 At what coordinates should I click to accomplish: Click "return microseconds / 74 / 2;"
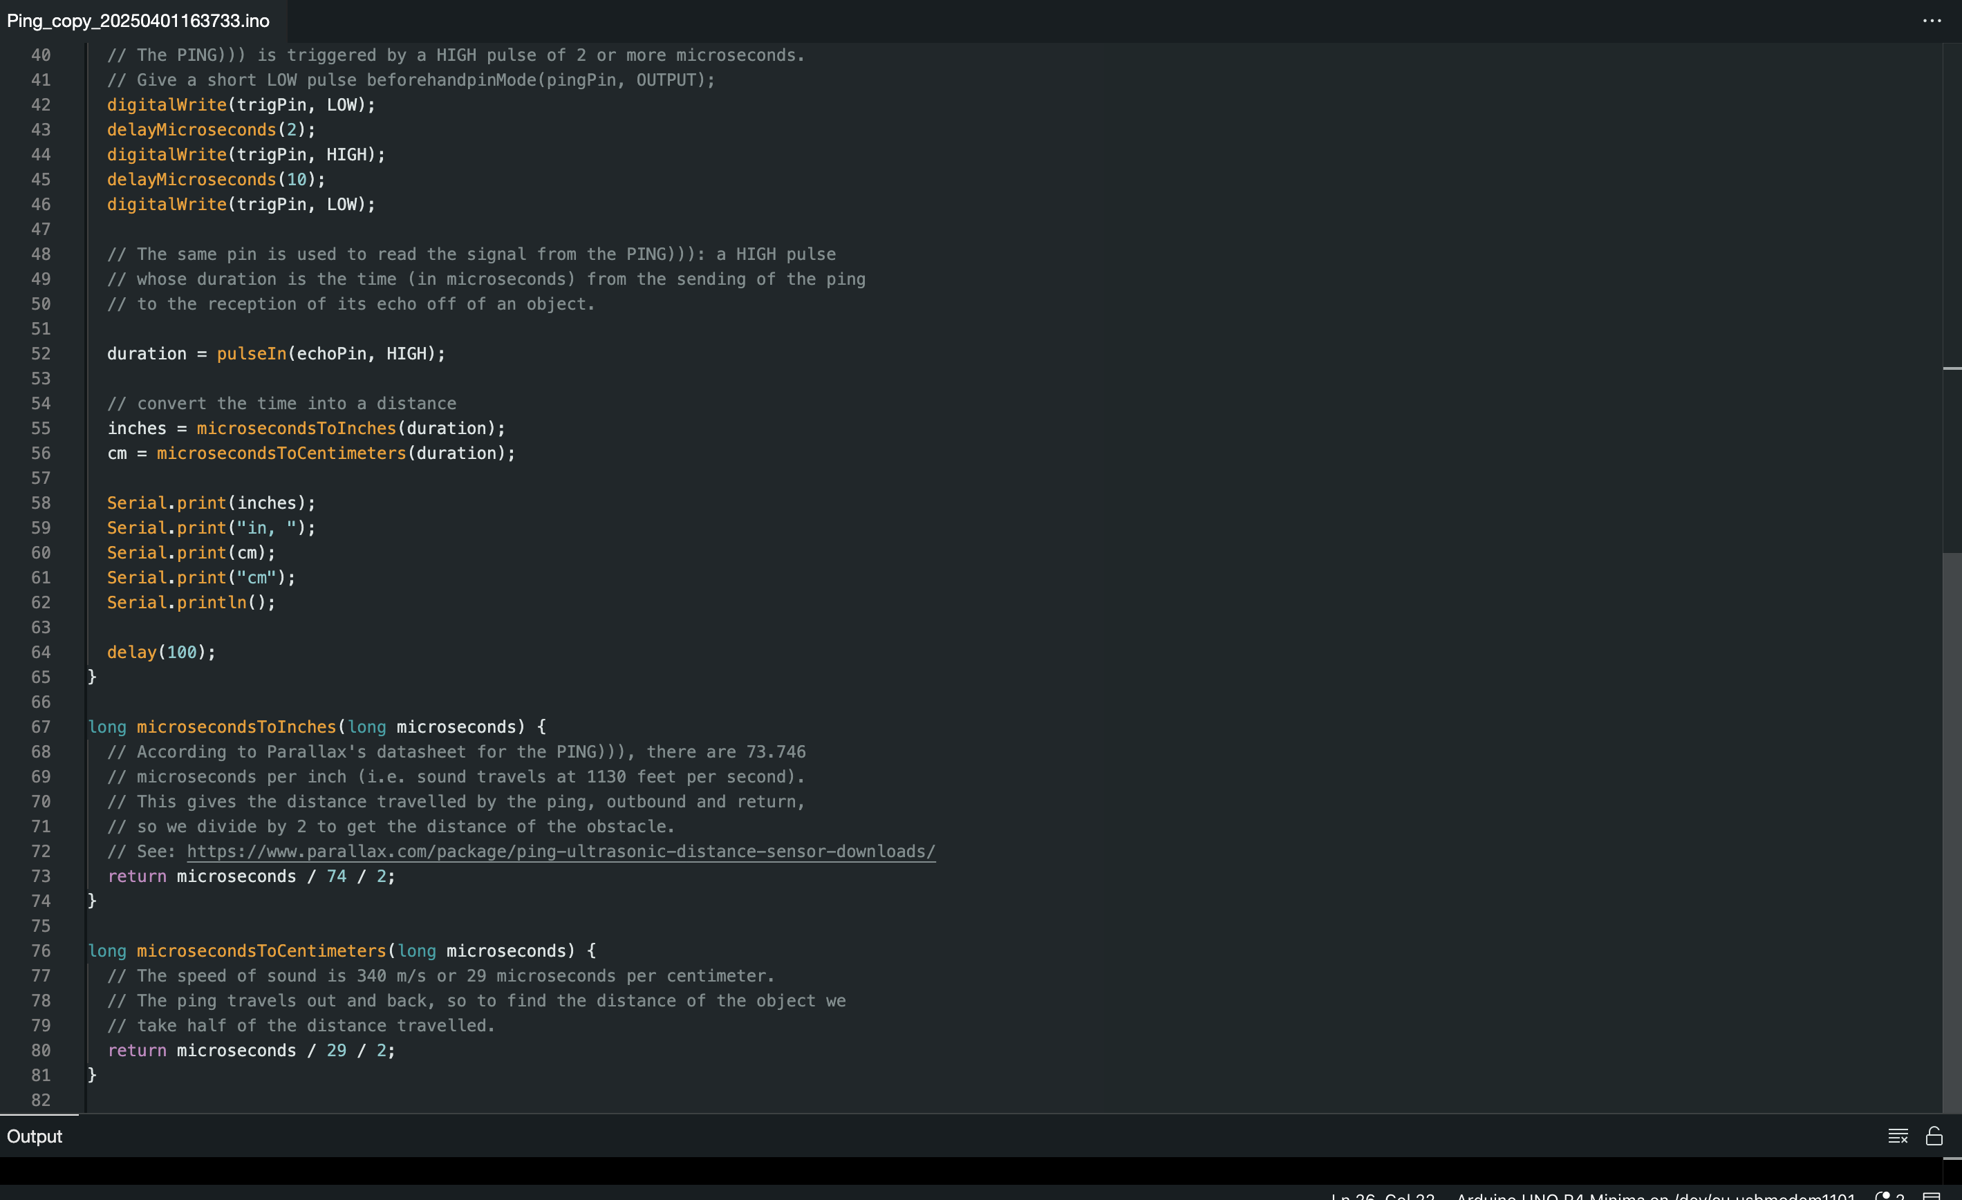252,876
